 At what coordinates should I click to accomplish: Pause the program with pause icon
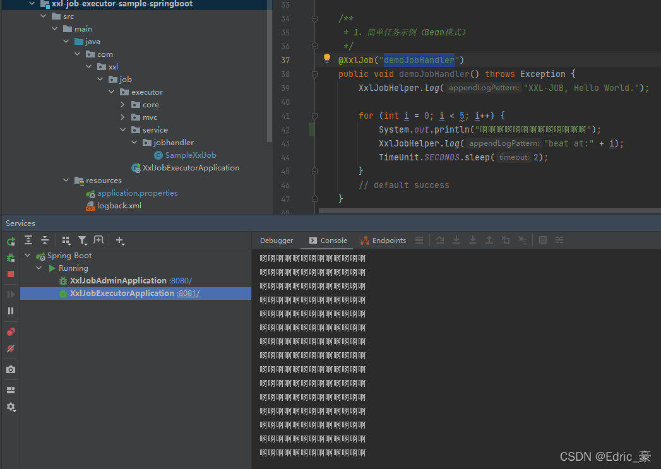[x=11, y=311]
